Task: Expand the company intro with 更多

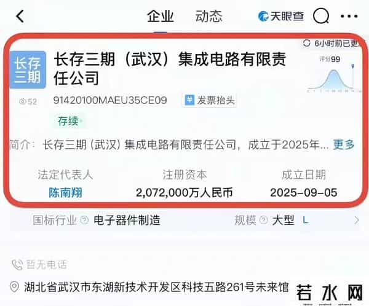Action: tap(344, 145)
